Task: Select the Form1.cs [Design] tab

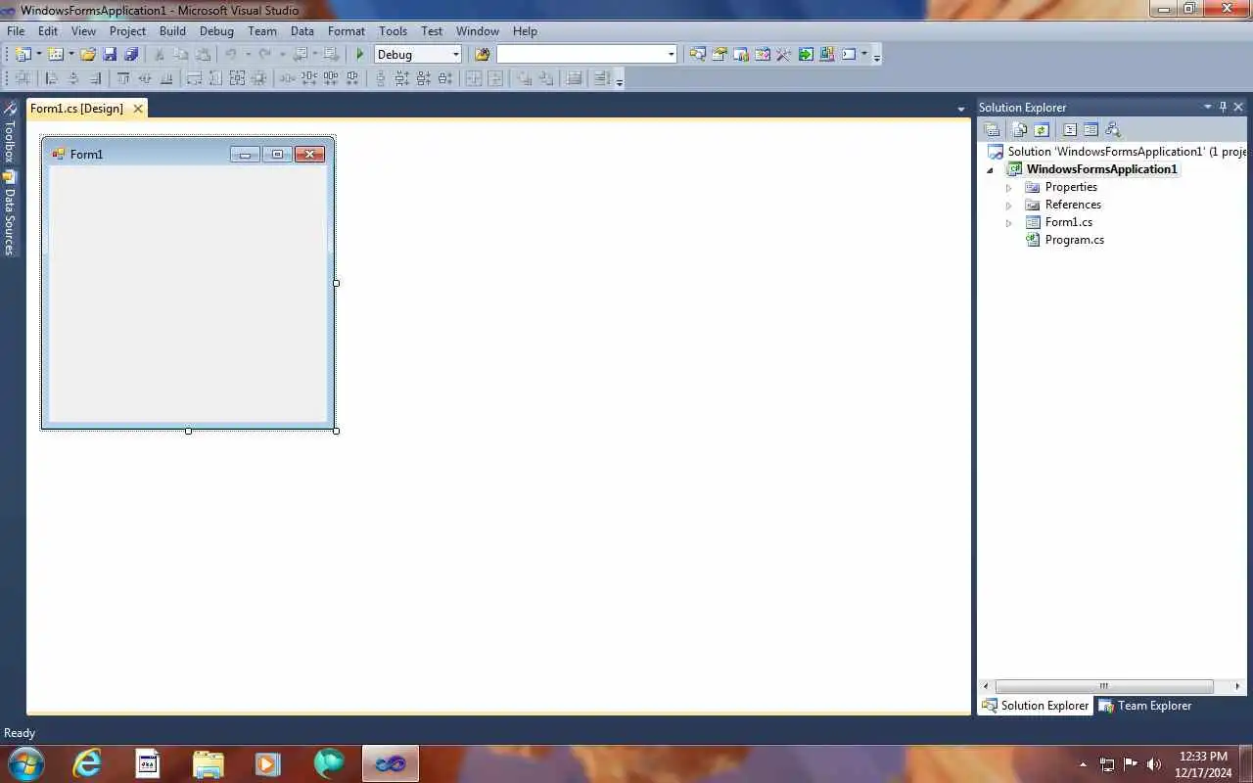Action: (x=76, y=109)
